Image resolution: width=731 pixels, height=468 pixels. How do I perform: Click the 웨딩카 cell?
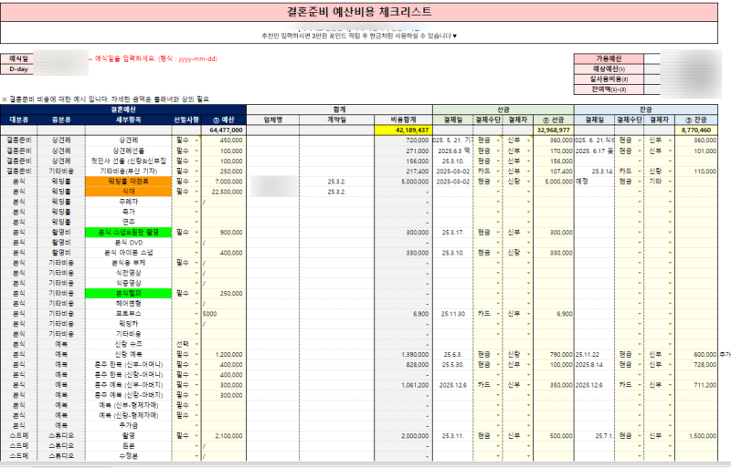128,324
